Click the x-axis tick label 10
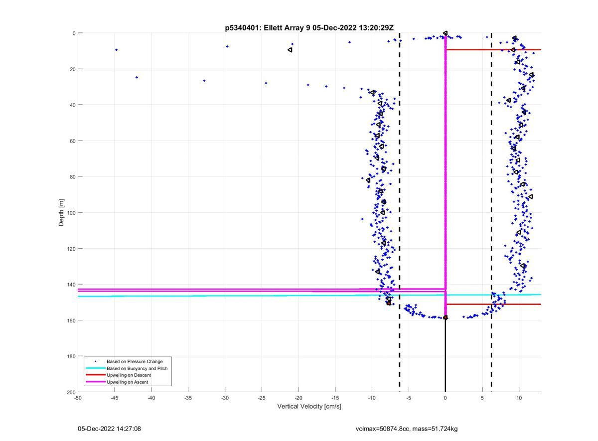598x441 pixels. 519,398
